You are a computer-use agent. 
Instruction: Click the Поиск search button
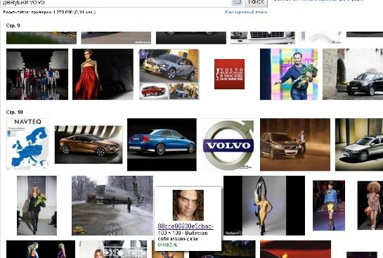pos(256,2)
